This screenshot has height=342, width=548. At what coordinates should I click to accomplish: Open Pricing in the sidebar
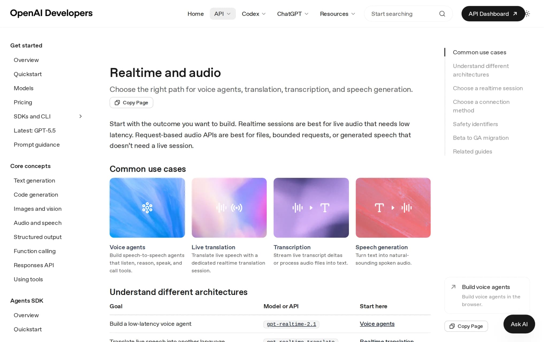(x=23, y=102)
